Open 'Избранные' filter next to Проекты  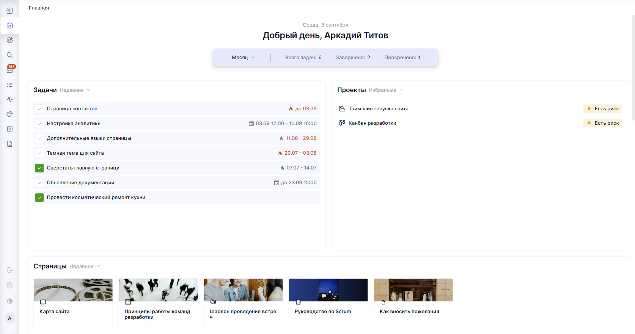385,90
